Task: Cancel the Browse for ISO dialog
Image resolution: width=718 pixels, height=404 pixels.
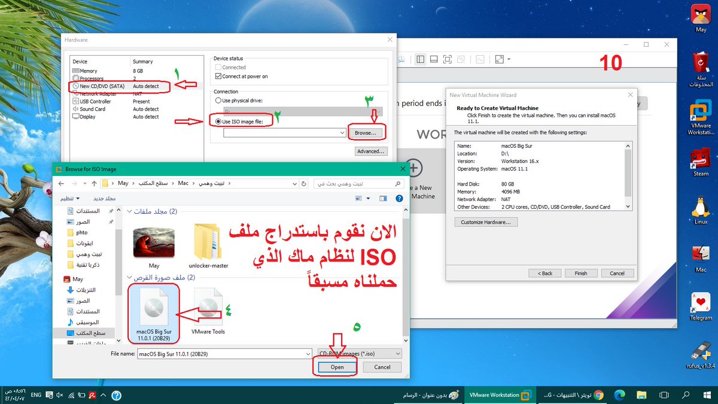Action: [382, 367]
